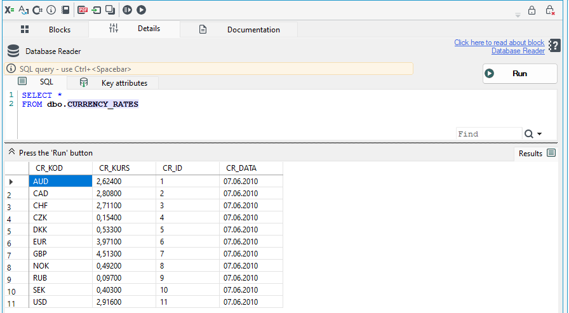Click in the Find input field
Image resolution: width=569 pixels, height=313 pixels.
489,134
